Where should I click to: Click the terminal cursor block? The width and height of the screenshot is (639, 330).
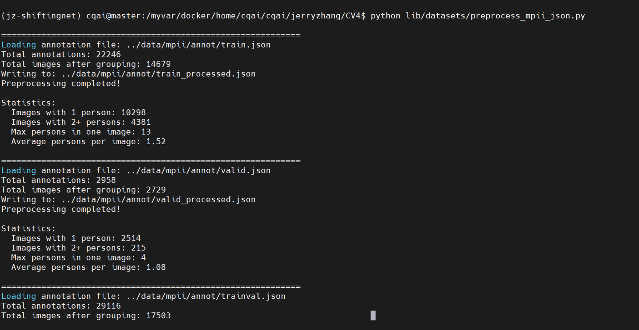pos(373,315)
